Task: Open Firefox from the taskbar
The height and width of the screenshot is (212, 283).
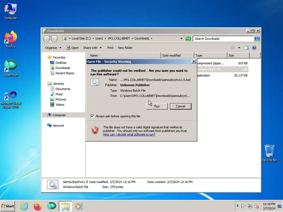Action: coord(38,206)
